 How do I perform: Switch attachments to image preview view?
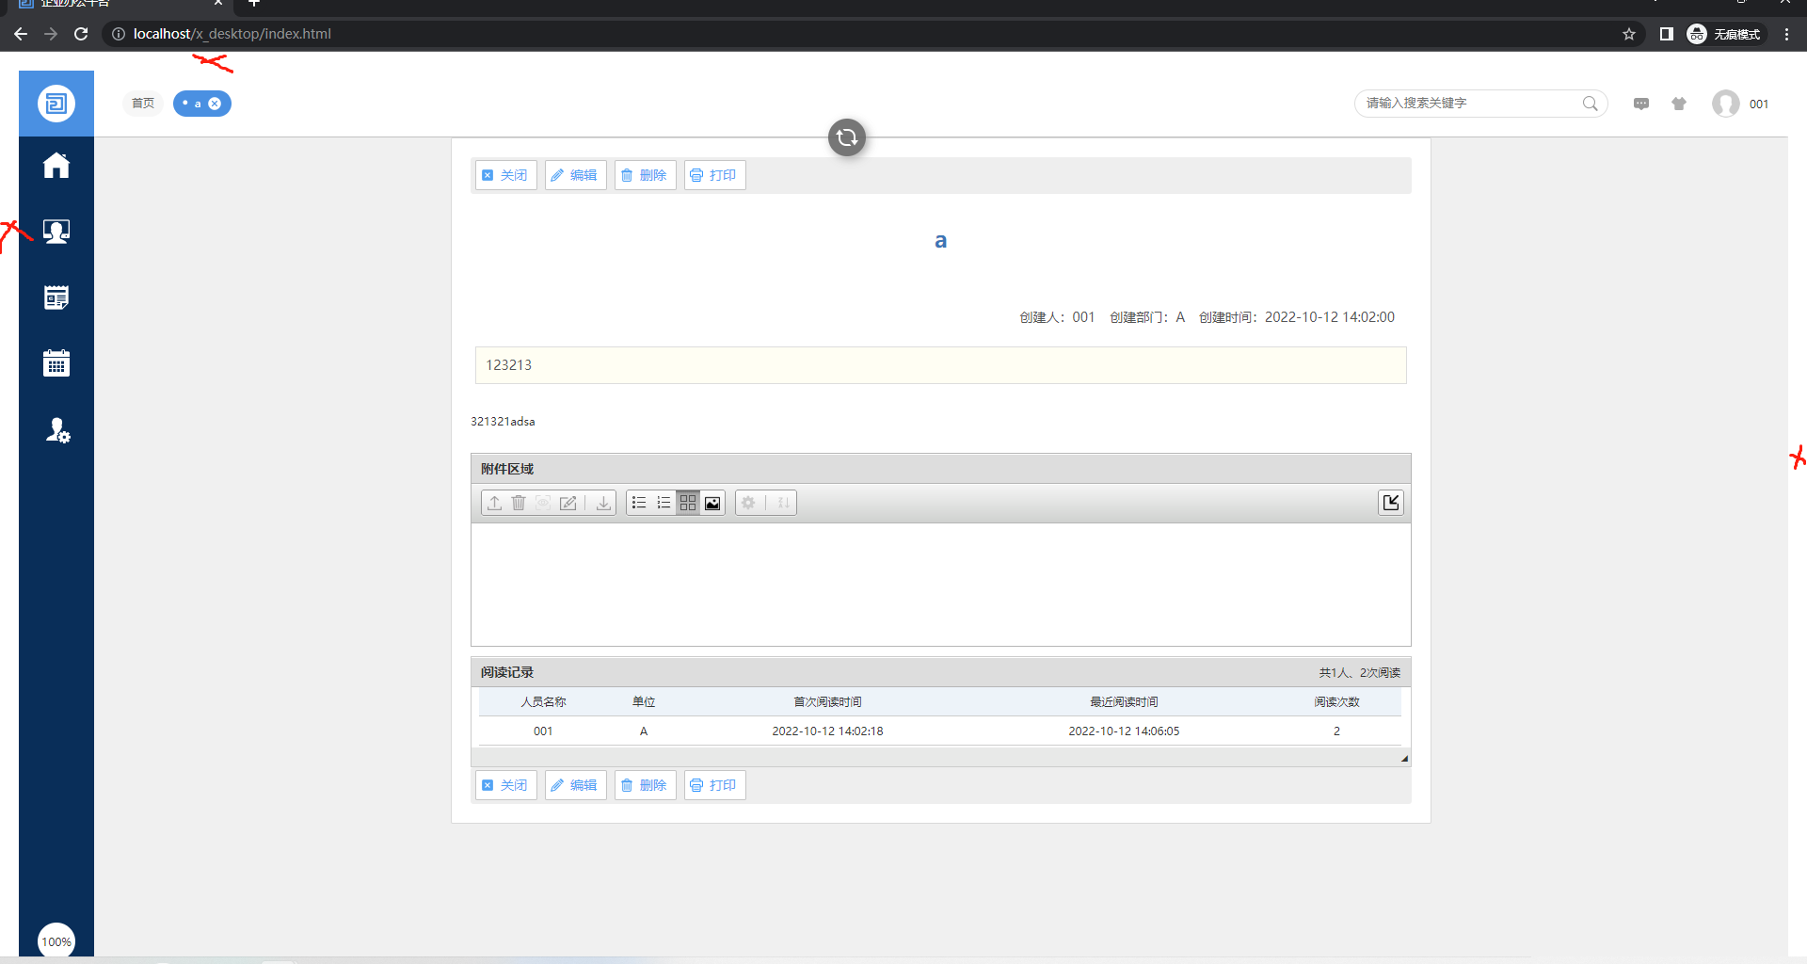point(712,503)
